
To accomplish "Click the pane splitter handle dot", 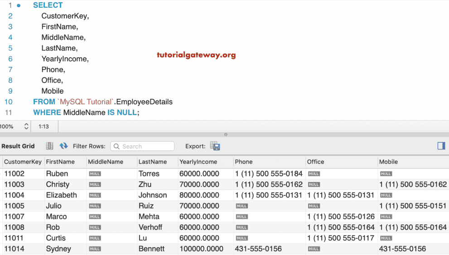I will pos(226,134).
